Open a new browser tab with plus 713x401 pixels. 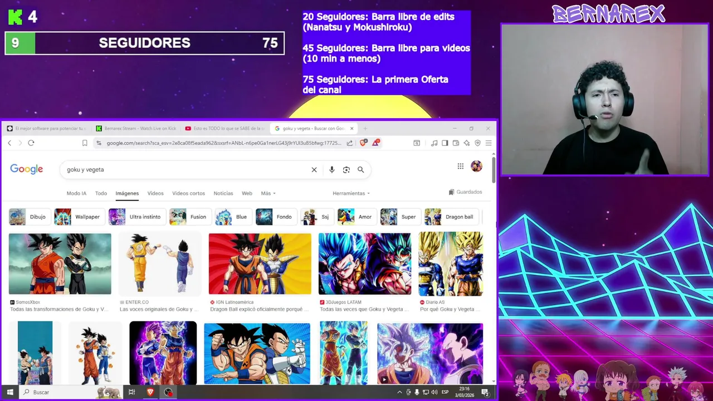click(365, 128)
